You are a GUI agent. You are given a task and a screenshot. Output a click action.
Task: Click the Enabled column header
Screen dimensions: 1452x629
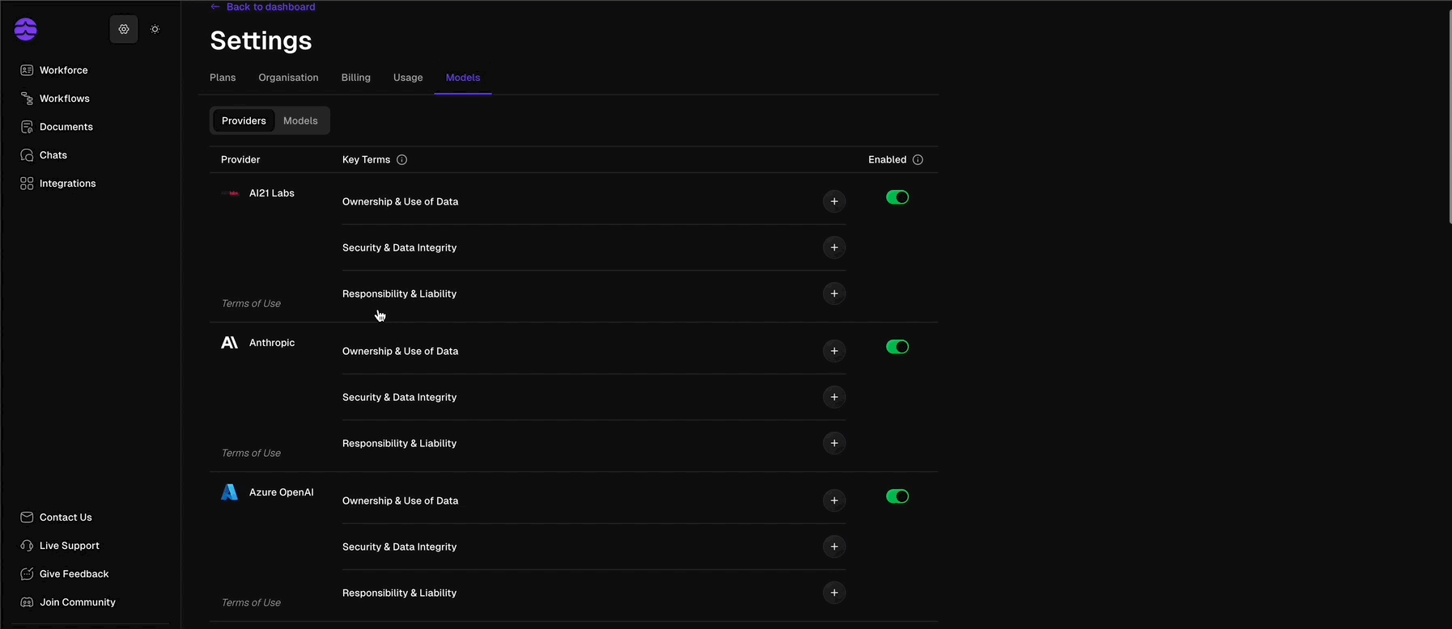(887, 160)
